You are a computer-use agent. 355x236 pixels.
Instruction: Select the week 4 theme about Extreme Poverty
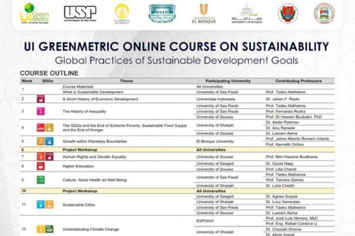click(x=125, y=128)
